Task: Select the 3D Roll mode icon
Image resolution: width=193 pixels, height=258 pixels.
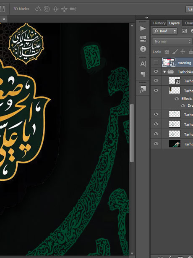Action: tap(47, 9)
